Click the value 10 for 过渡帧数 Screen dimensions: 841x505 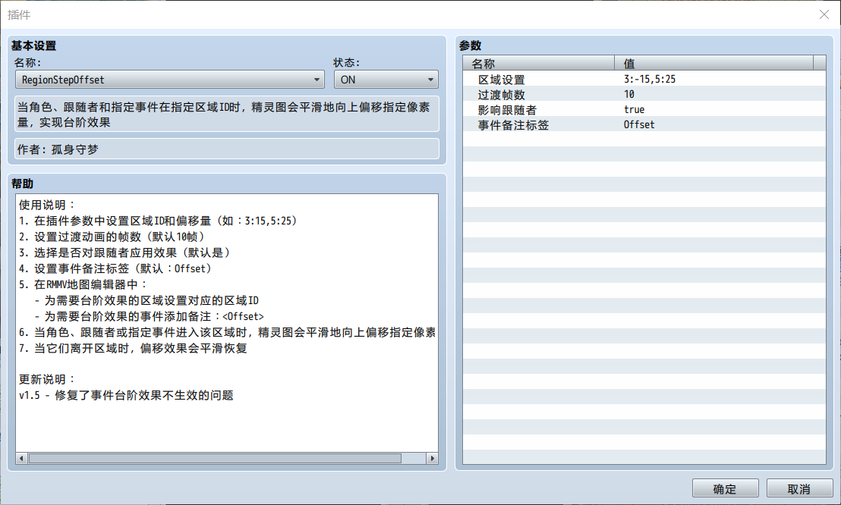pyautogui.click(x=629, y=94)
